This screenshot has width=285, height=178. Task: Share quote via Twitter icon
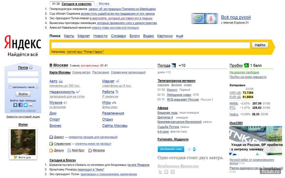pyautogui.click(x=160, y=172)
